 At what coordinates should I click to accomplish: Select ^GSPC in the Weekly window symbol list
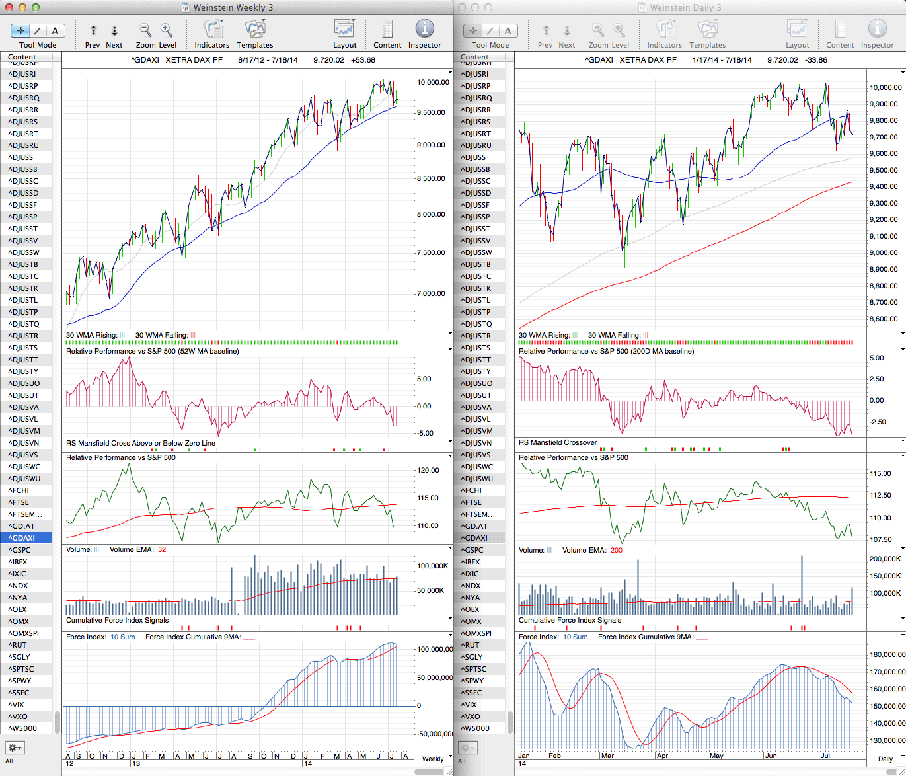[26, 550]
